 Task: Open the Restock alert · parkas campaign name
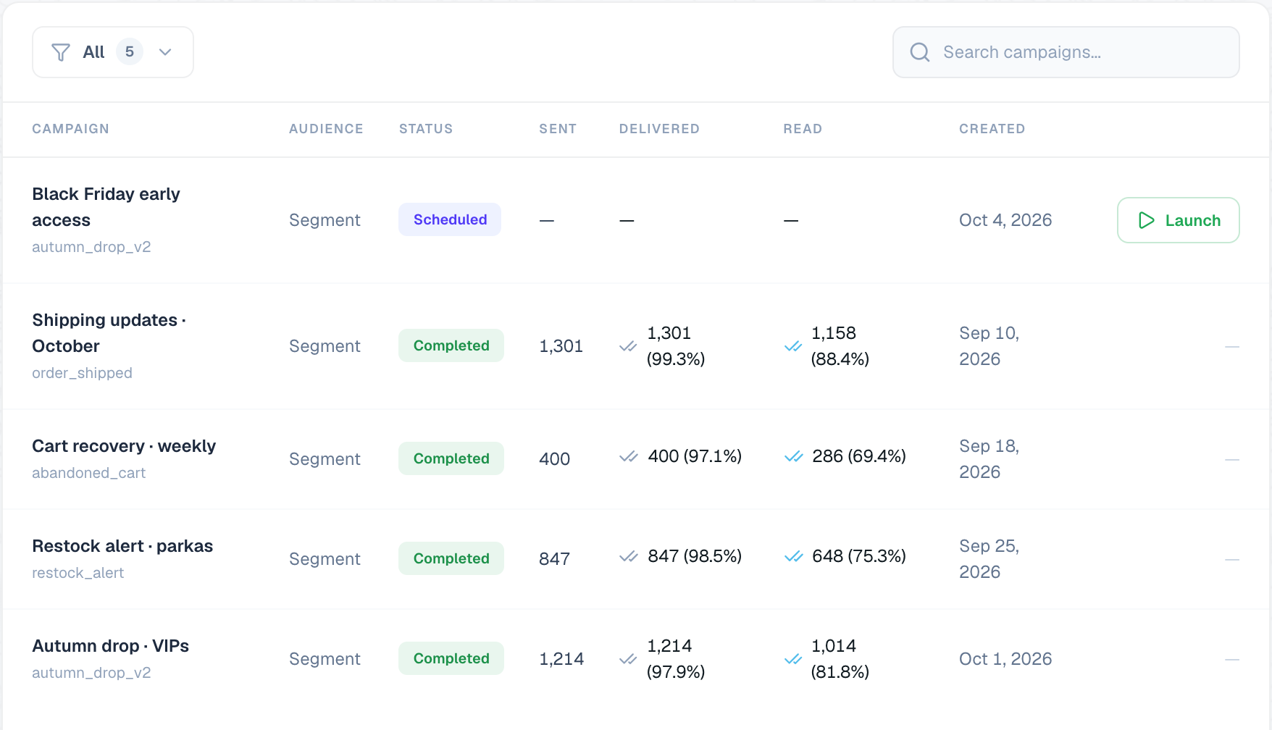click(x=122, y=546)
